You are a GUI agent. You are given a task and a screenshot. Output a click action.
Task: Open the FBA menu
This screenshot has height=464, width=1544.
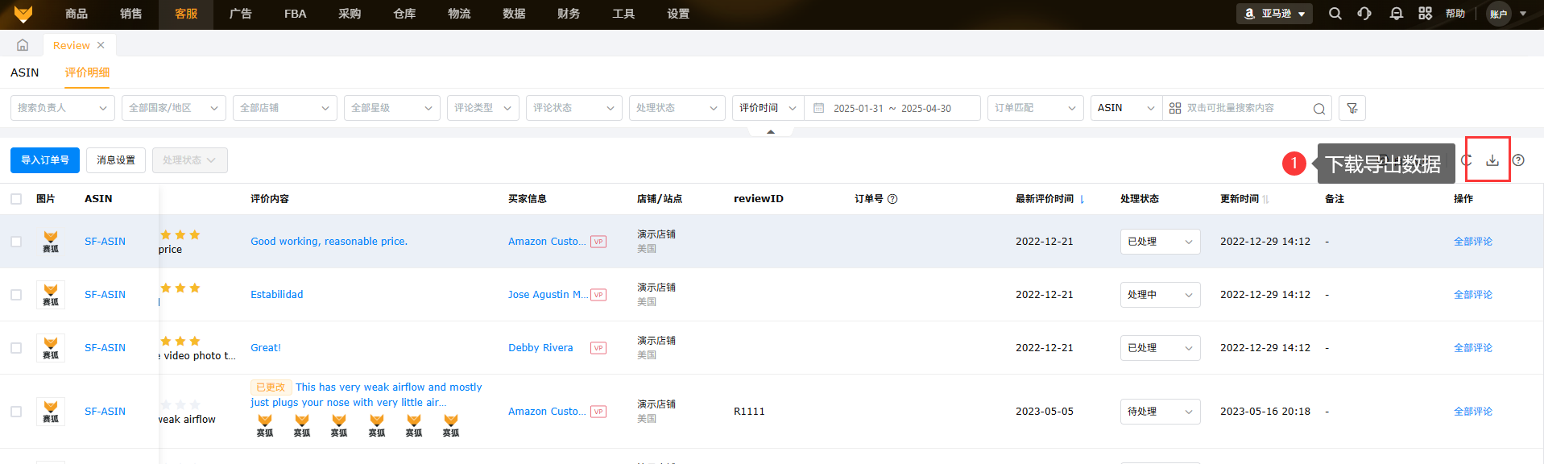(x=296, y=14)
